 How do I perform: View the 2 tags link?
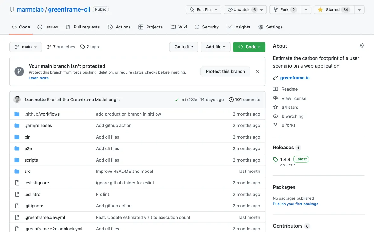(90, 47)
